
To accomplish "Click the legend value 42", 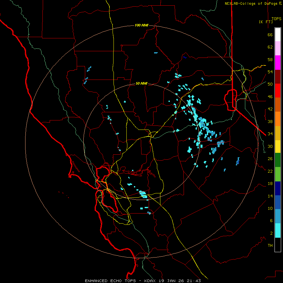I will (270, 109).
